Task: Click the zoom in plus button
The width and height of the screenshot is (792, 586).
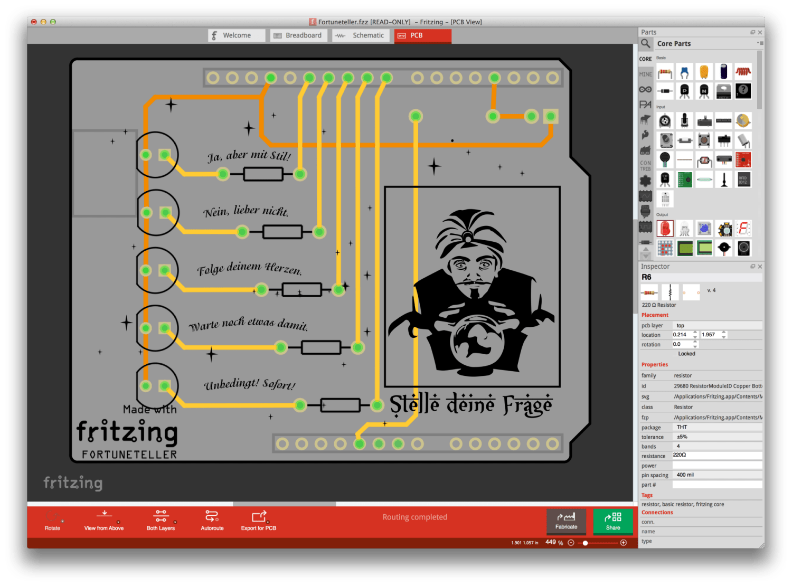Action: pyautogui.click(x=623, y=543)
